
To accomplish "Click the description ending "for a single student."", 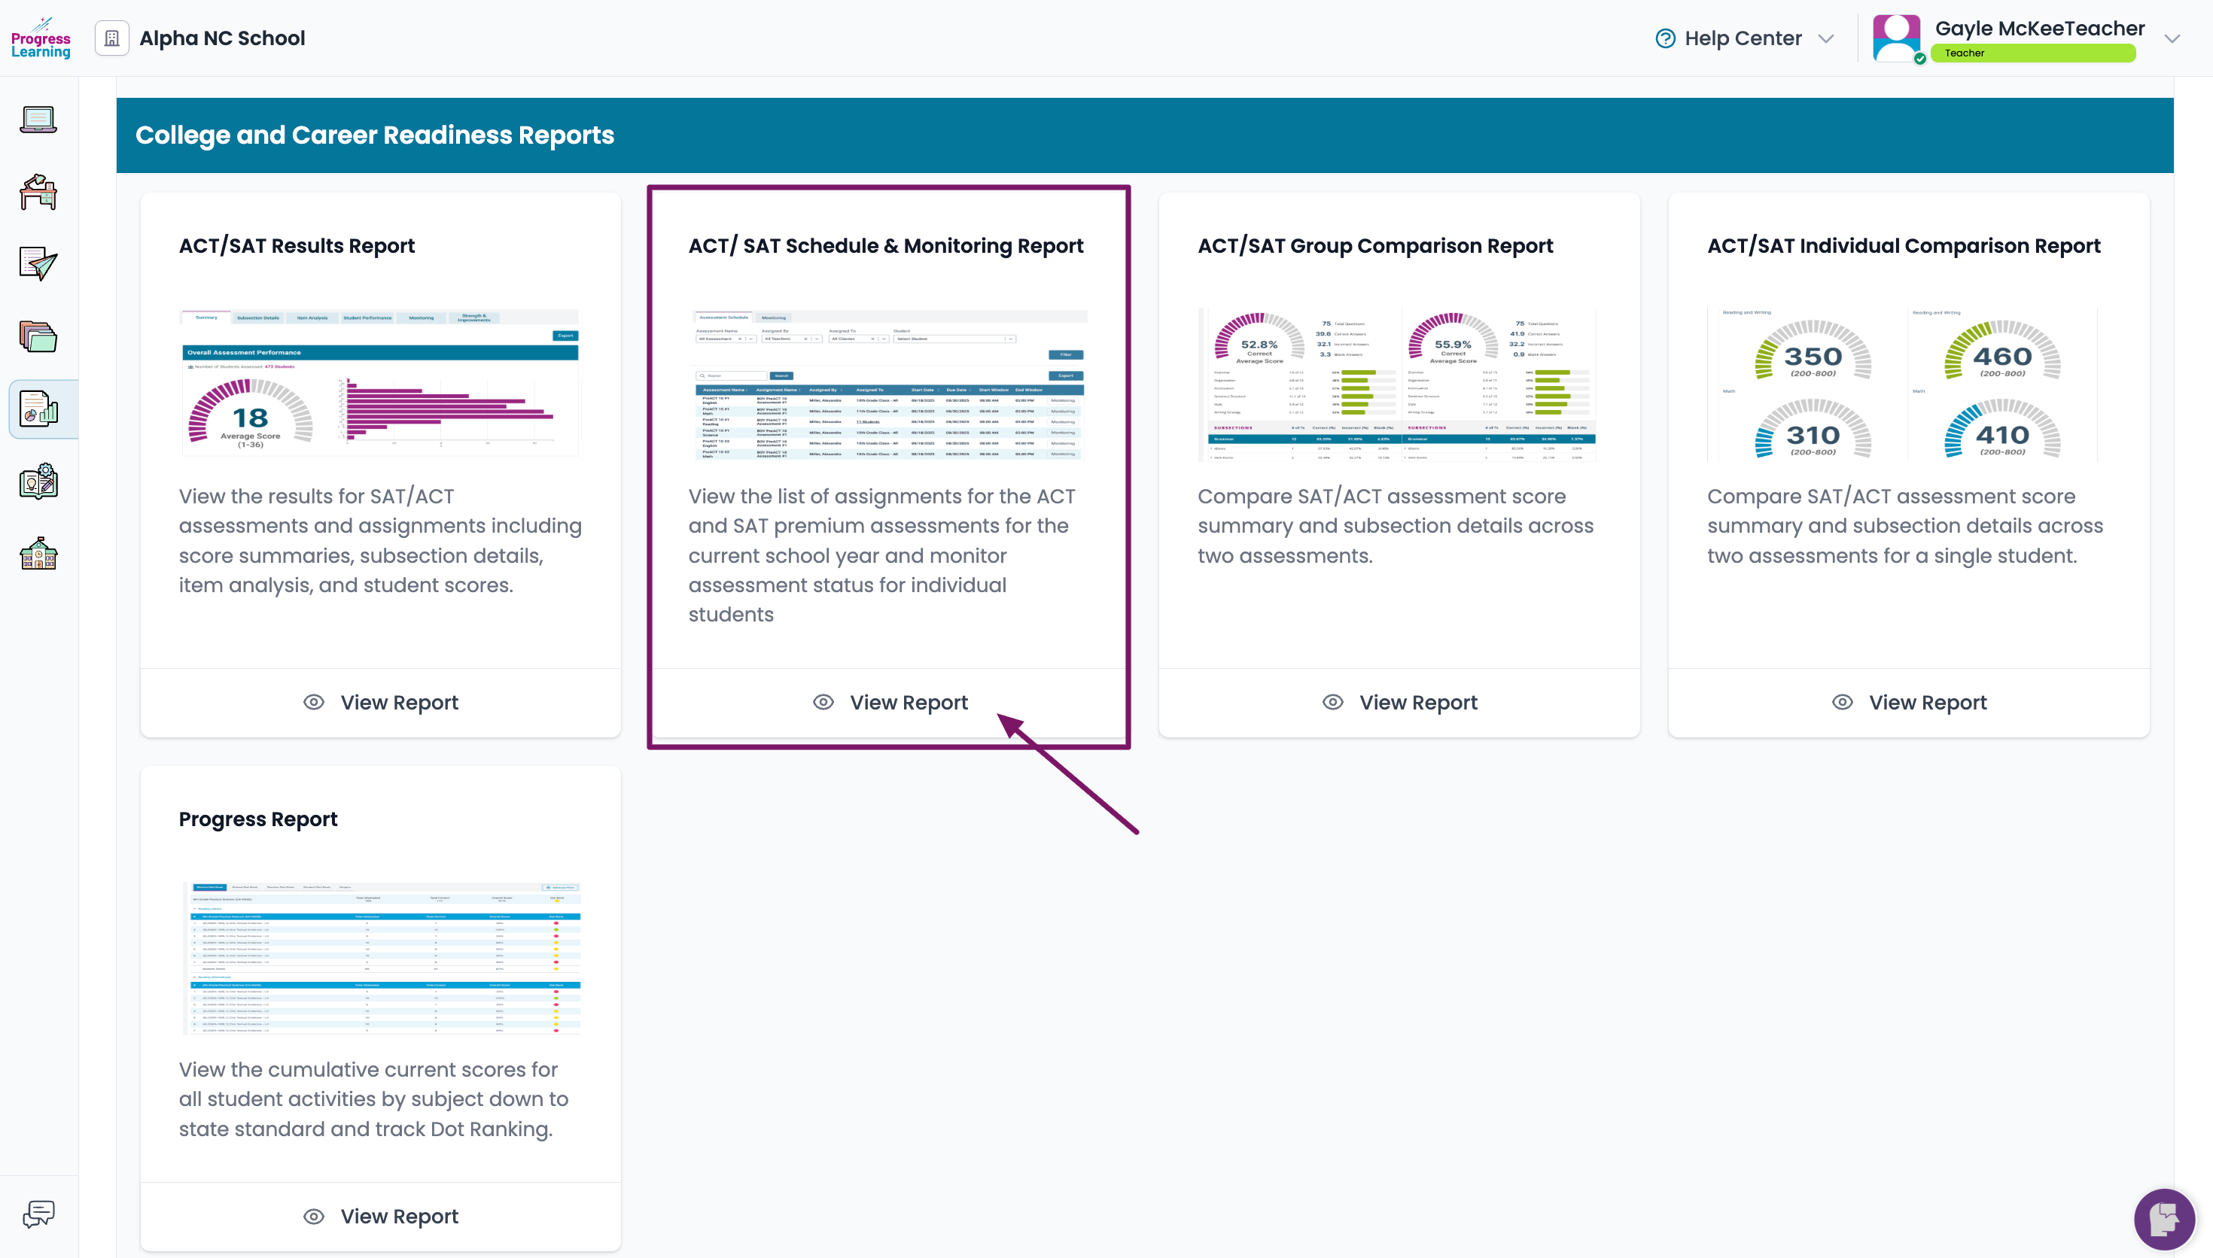I will 1905,526.
